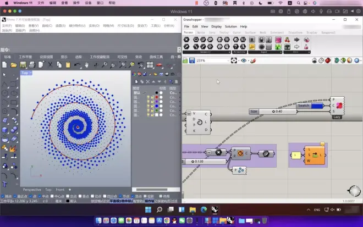Open the Grasshopper Solution menu
Screen dimensions: 363x227
point(231,26)
